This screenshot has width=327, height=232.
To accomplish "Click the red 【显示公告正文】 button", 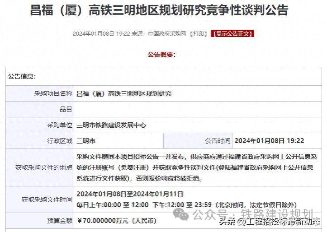I will click(x=232, y=34).
